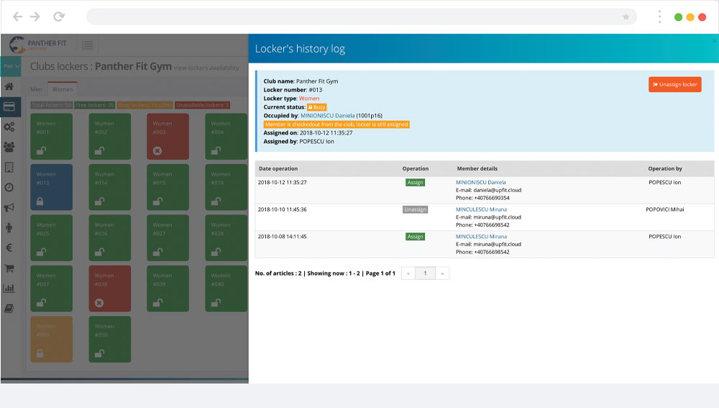The height and width of the screenshot is (408, 719).
Task: Open the card icon in the sidebar
Action: coord(9,106)
